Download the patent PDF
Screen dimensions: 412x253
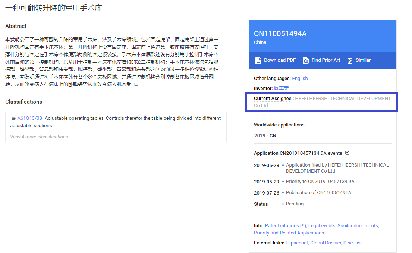click(276, 60)
